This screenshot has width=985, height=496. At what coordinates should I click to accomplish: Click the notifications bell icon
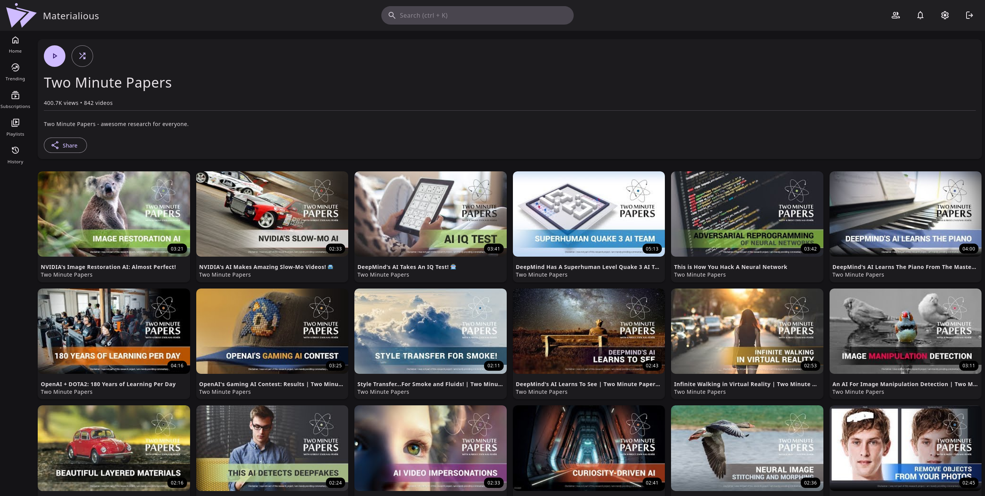(920, 15)
